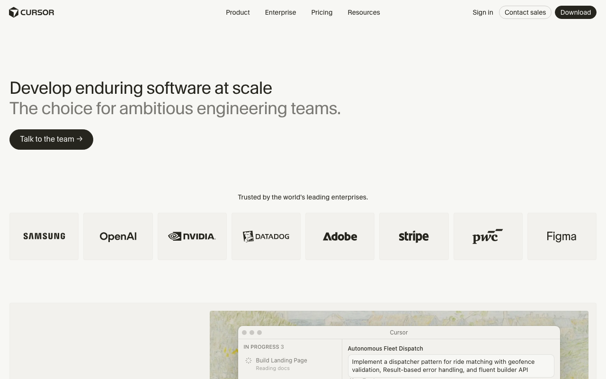
Task: Click the Figma logo card
Action: click(561, 236)
